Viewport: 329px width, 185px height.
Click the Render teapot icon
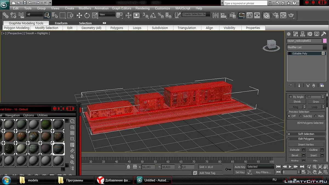point(291,15)
